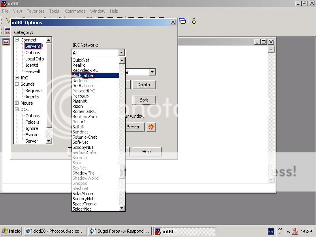Click the sun icon next to Server button

151,127
